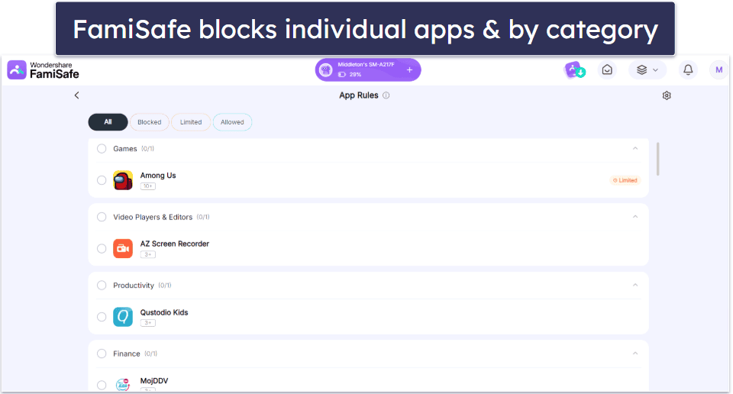Open the app download icon in header
The width and height of the screenshot is (733, 394).
click(x=574, y=70)
